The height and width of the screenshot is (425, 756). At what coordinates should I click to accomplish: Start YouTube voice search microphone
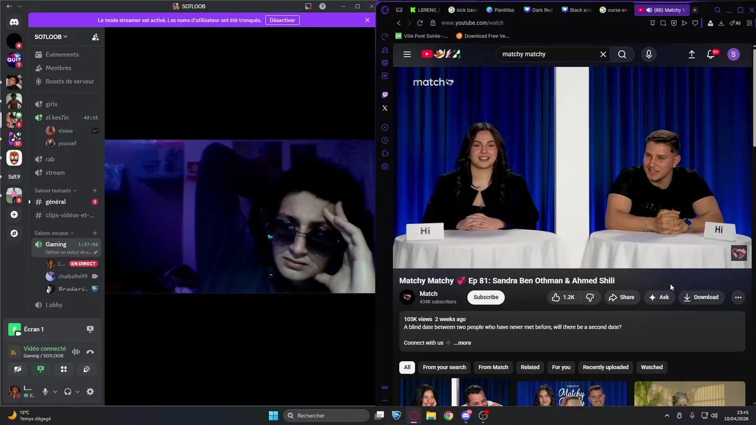pos(649,54)
